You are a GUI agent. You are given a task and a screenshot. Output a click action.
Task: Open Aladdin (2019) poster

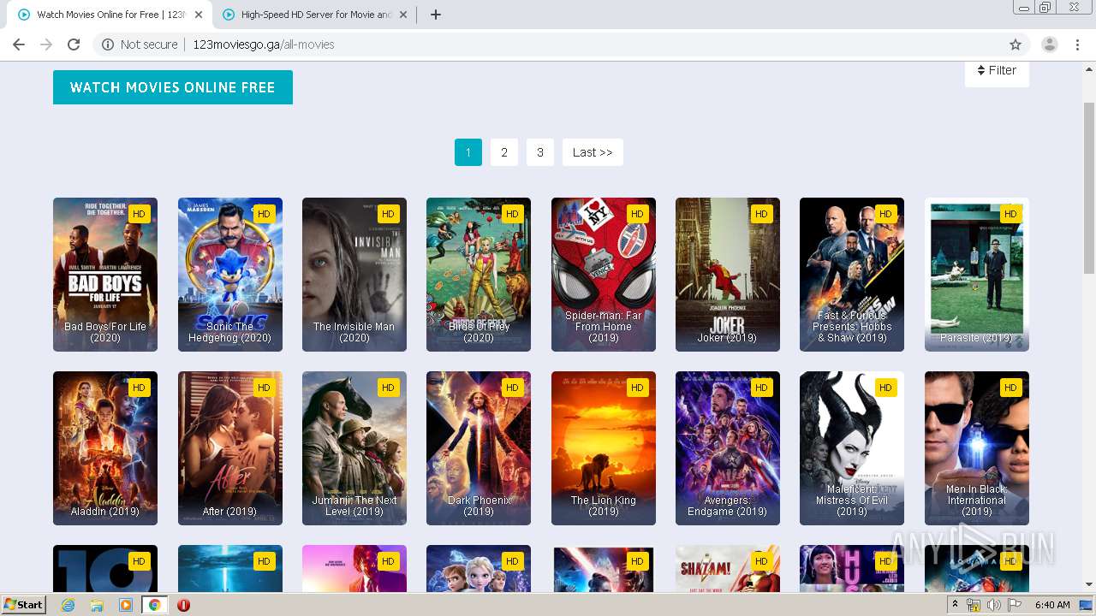click(x=105, y=448)
